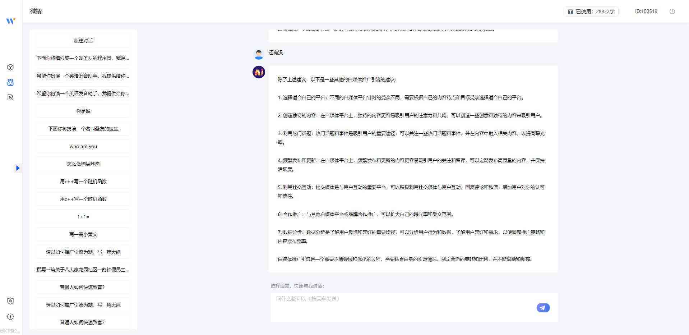Click the 微撰 W logo icon
689x335 pixels.
tap(10, 21)
